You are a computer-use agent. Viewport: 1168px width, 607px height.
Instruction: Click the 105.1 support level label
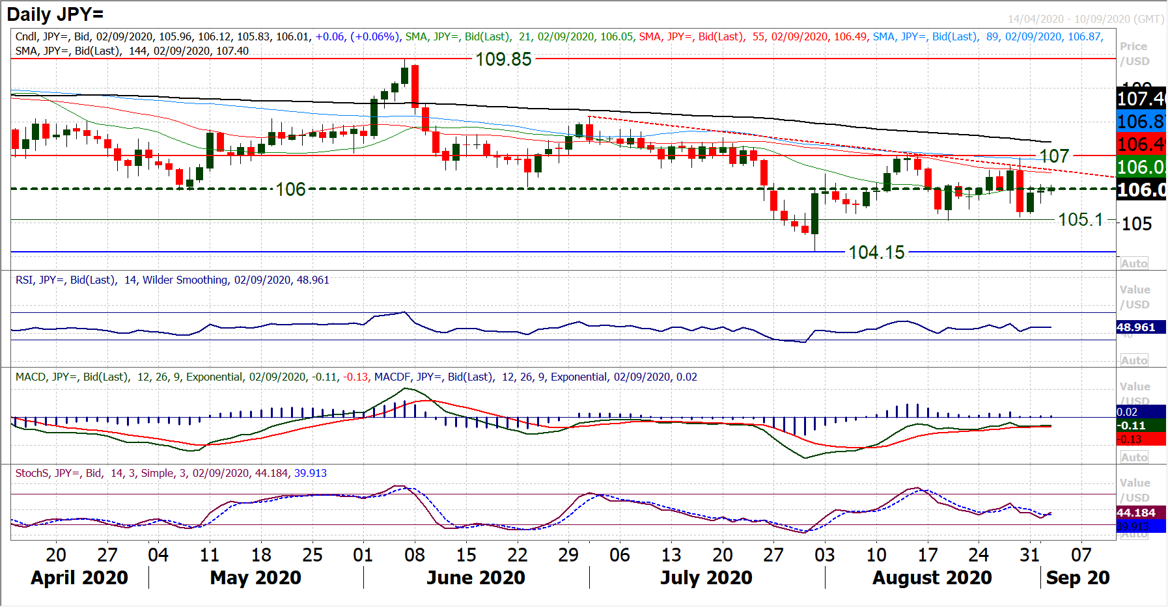(x=1081, y=220)
